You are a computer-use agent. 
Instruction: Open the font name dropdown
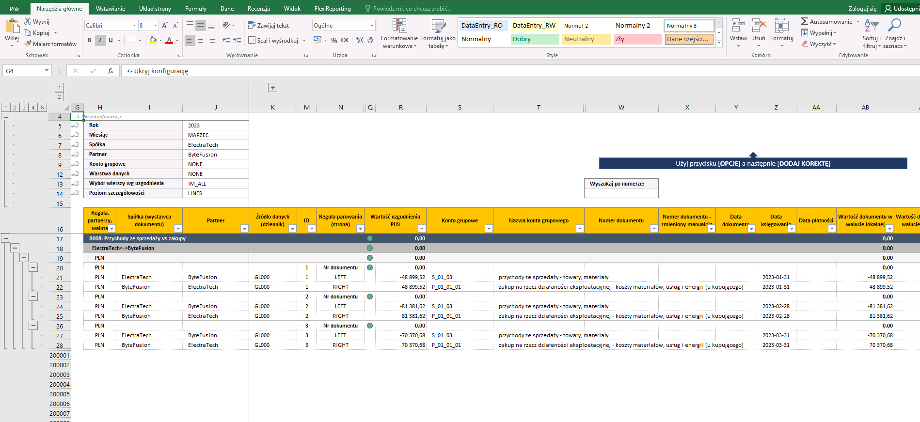[x=134, y=26]
